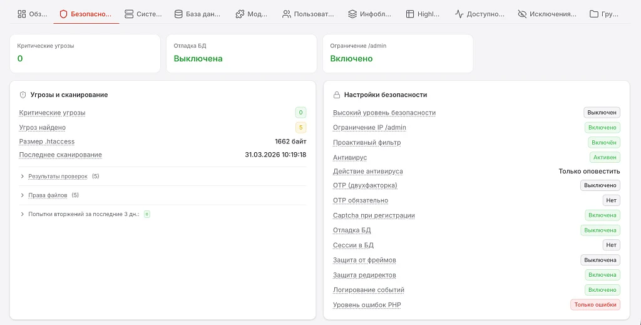Viewport: 641px width, 325px height.
Task: Click the crossed-out eye icon of the Исключения tab
Action: tap(521, 14)
